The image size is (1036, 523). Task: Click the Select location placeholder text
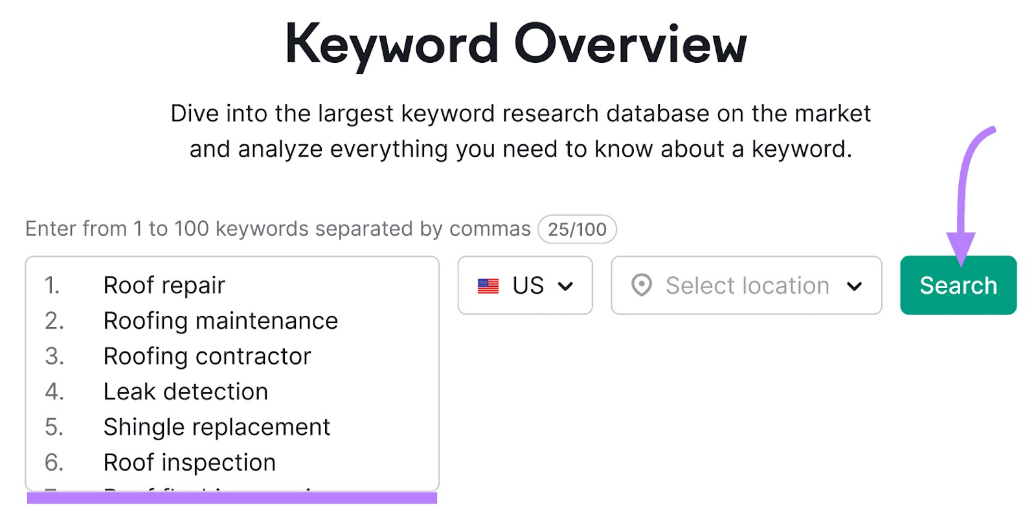pos(747,285)
